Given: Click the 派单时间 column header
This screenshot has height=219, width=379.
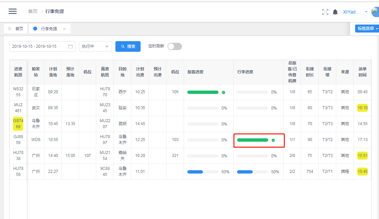Looking at the screenshot, I should [362, 72].
